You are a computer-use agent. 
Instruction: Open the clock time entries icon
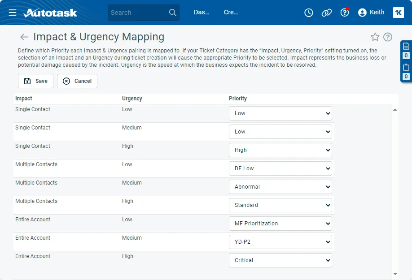coord(309,13)
